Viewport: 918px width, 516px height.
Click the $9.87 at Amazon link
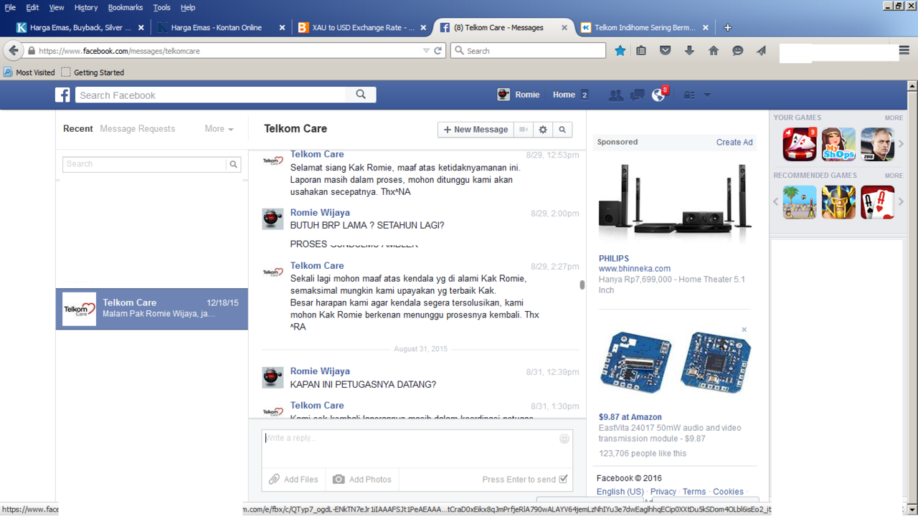[630, 417]
